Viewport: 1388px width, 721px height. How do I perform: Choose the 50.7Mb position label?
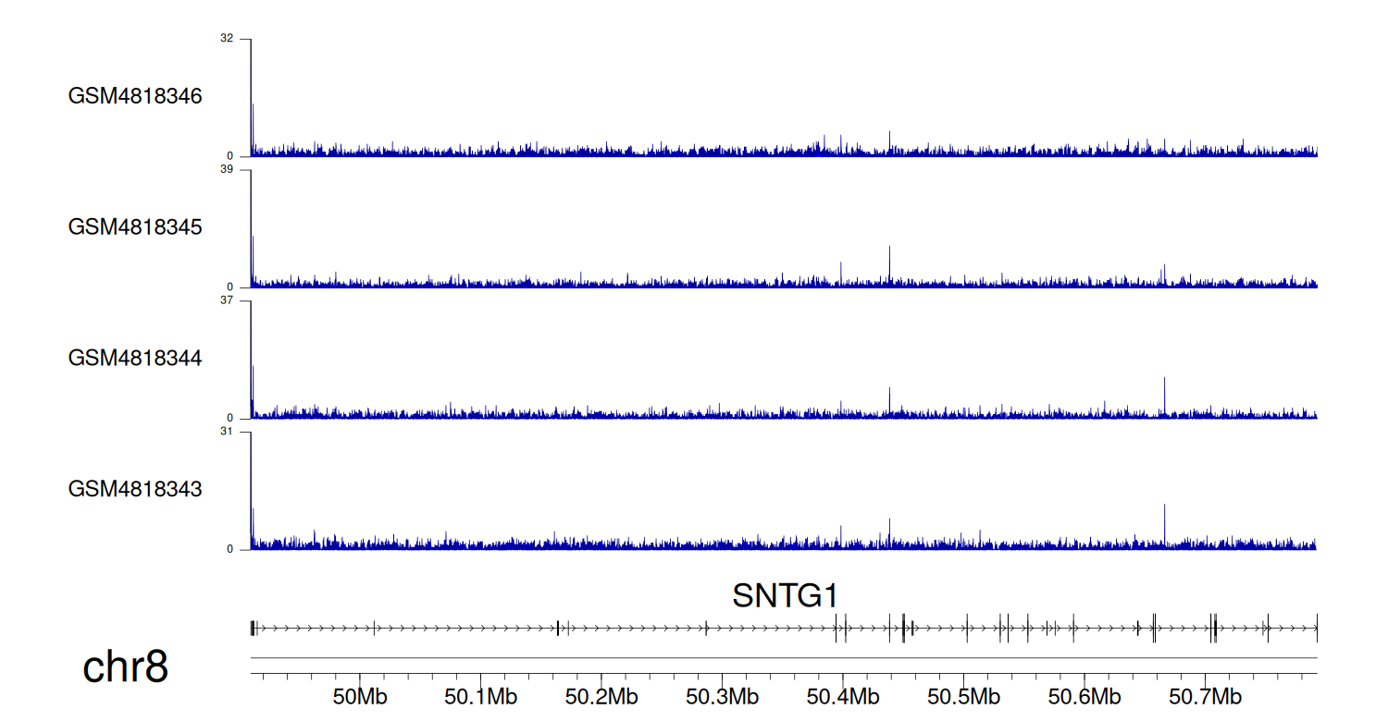pyautogui.click(x=1205, y=695)
